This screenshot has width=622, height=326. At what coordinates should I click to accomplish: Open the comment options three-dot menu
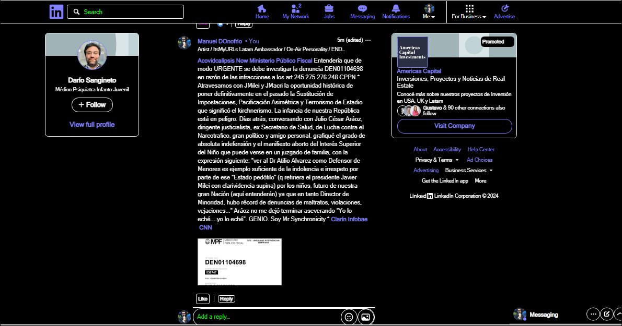pyautogui.click(x=368, y=40)
